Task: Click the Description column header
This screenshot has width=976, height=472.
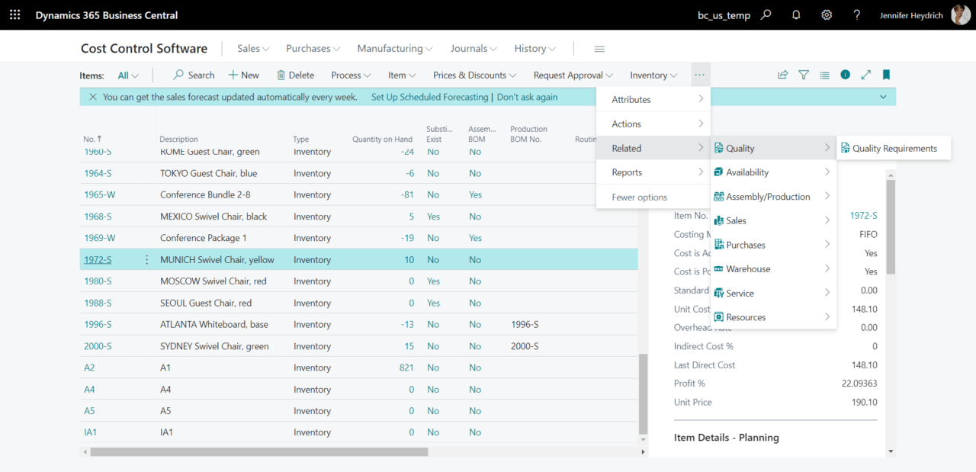Action: coord(178,140)
